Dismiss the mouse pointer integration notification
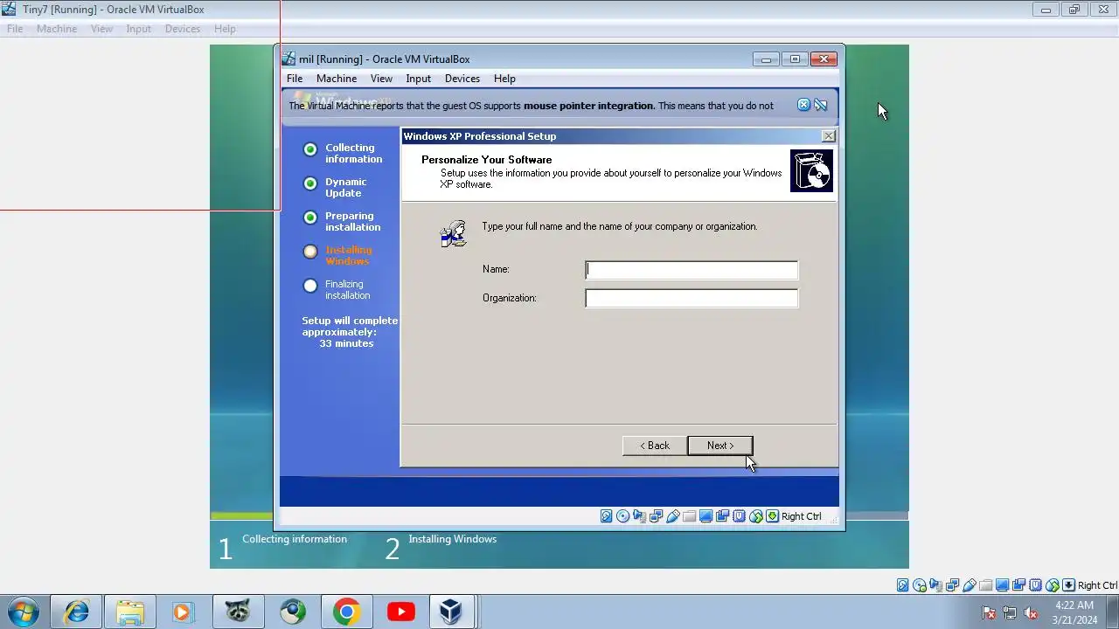This screenshot has width=1119, height=629. click(803, 105)
